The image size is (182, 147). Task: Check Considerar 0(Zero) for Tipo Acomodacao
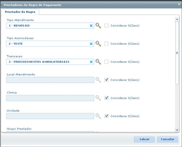[x=106, y=44]
